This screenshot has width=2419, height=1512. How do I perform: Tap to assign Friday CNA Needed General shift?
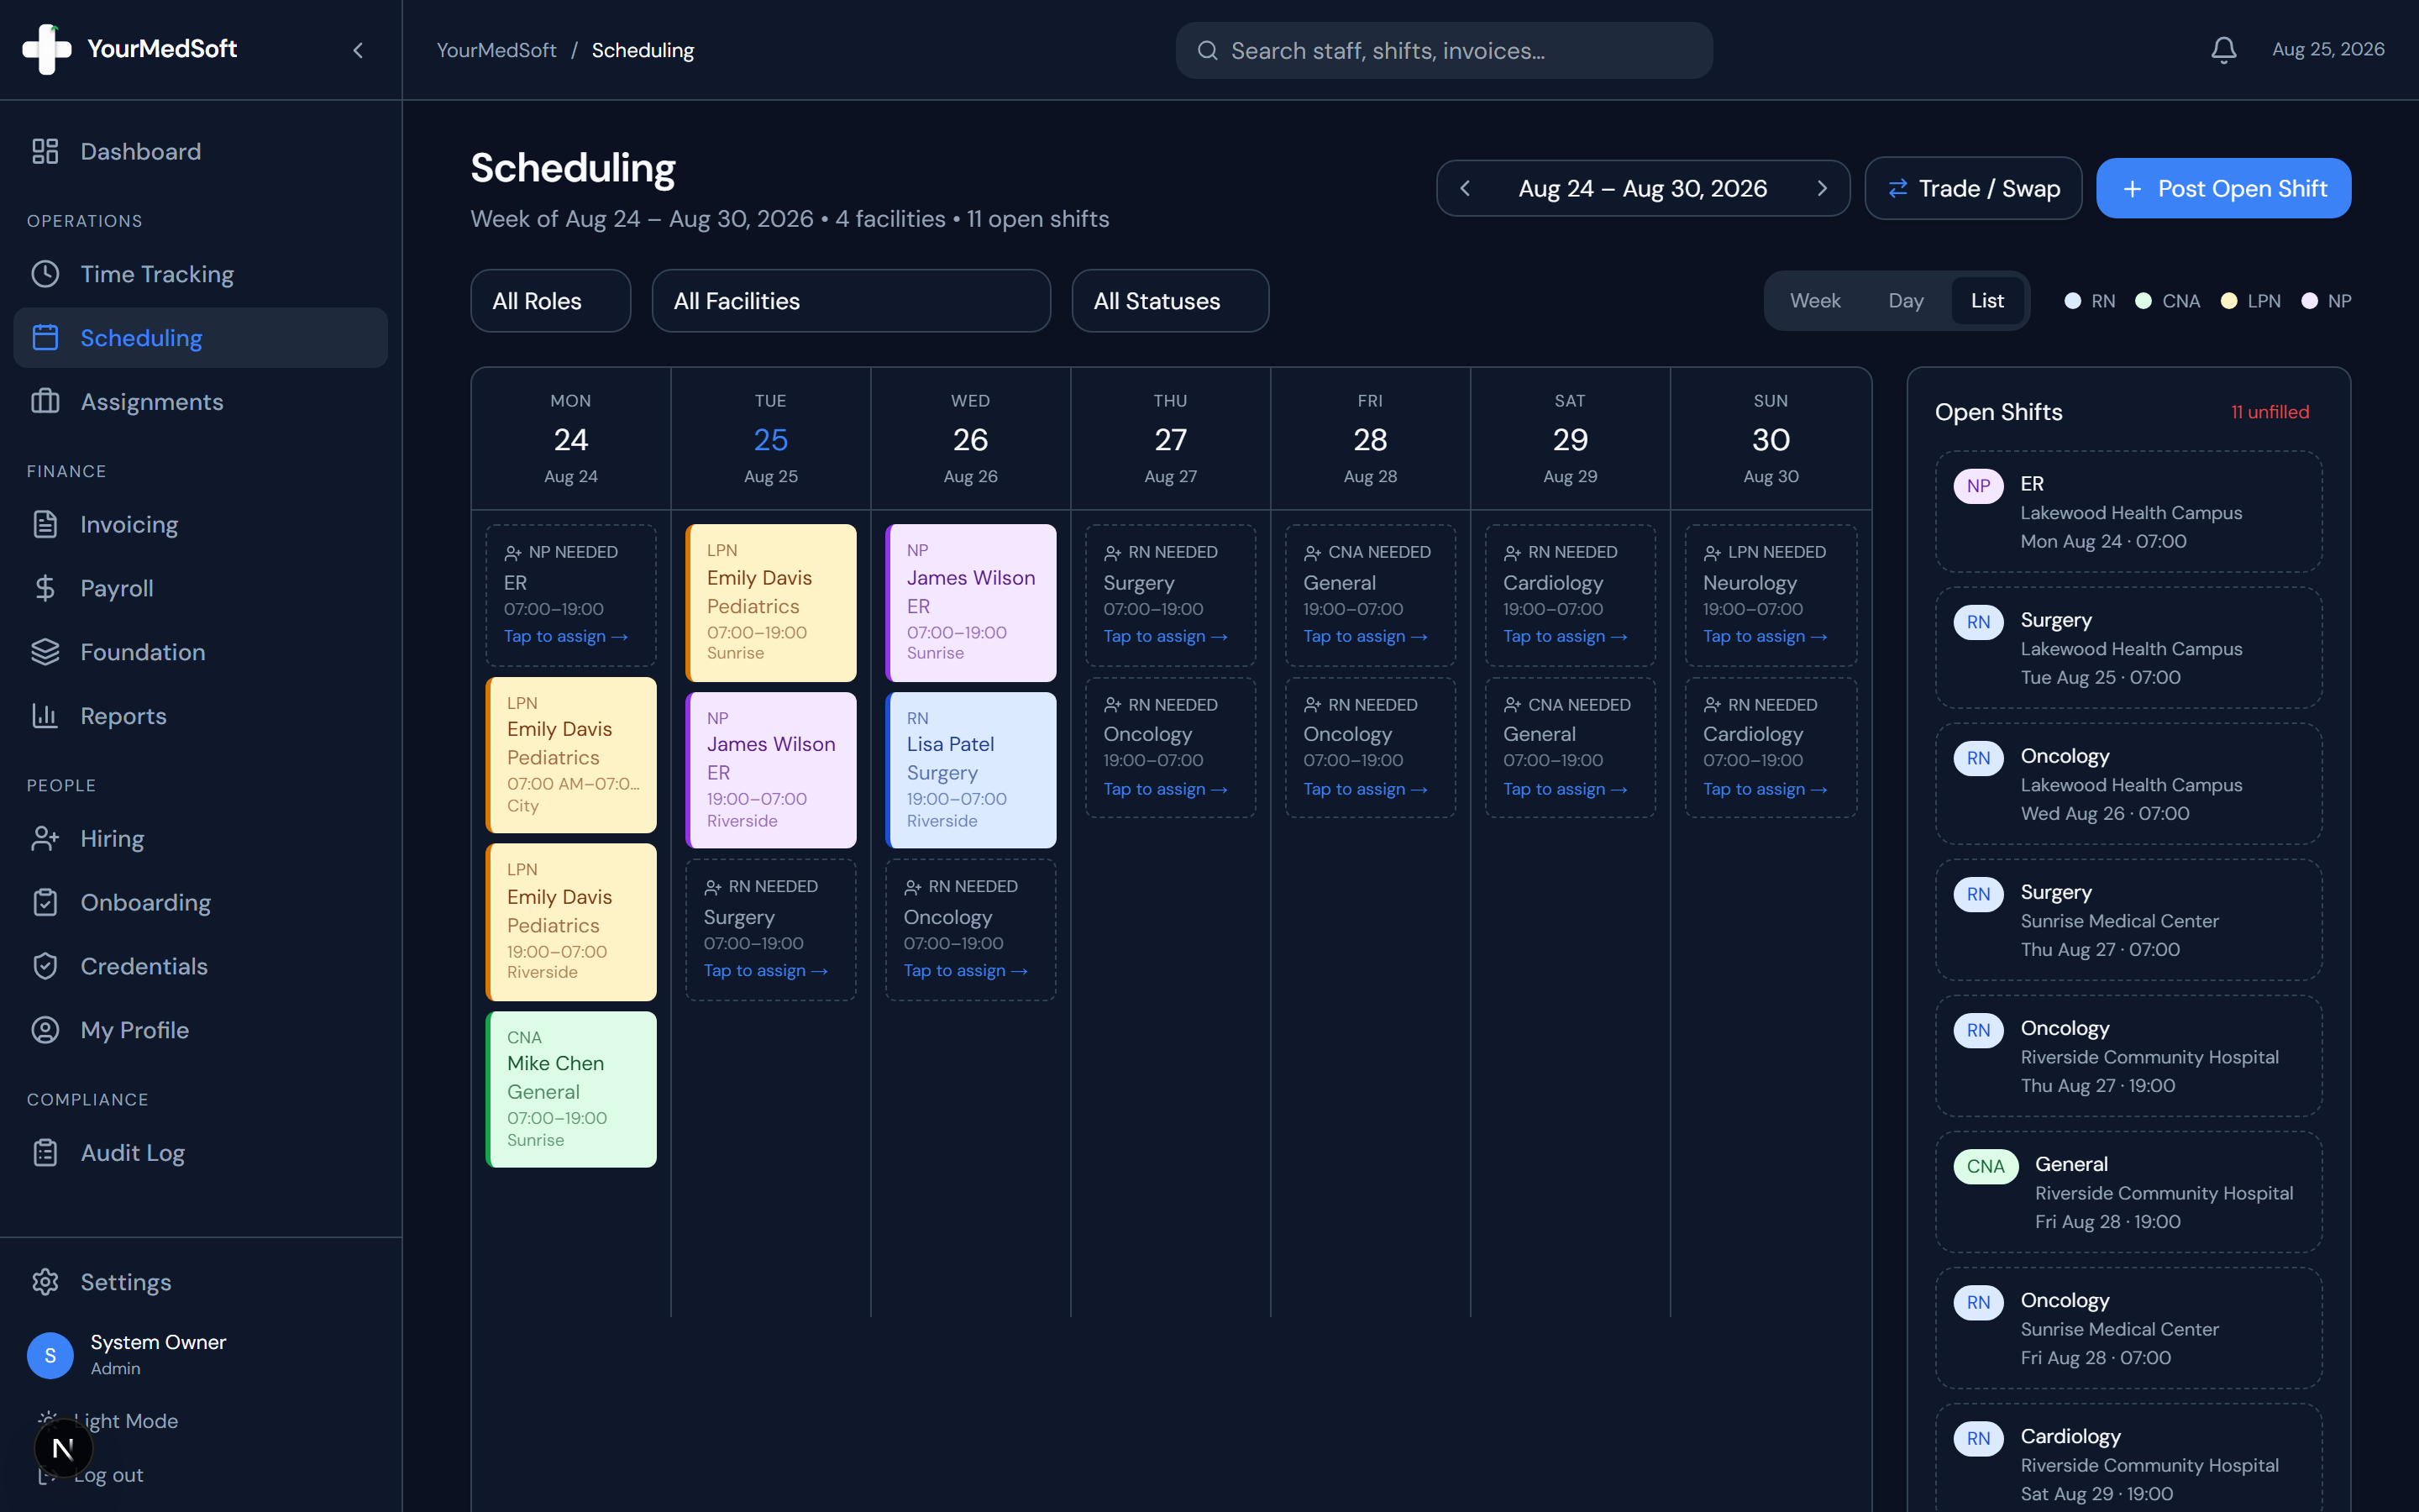[x=1366, y=636]
